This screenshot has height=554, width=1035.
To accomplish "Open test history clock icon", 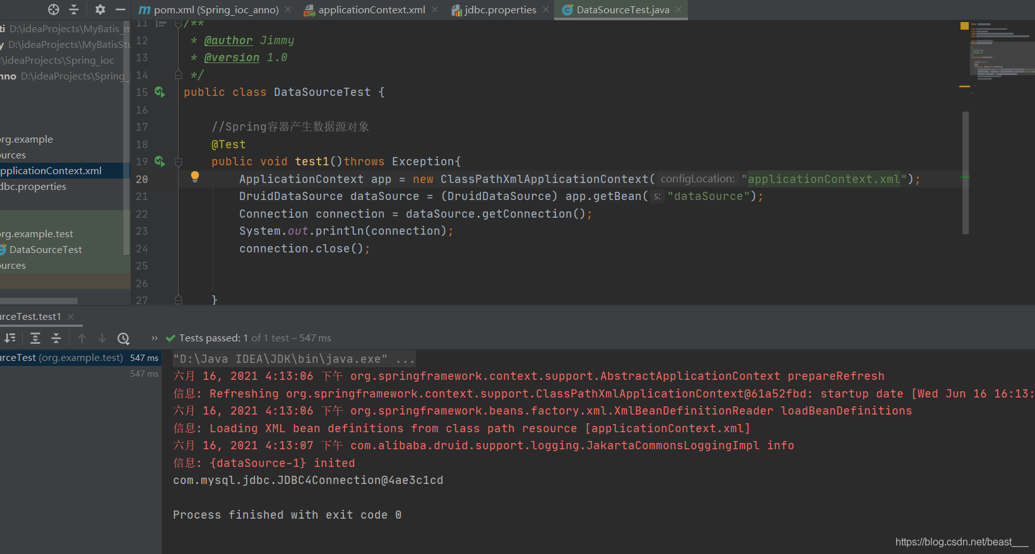I will click(124, 338).
